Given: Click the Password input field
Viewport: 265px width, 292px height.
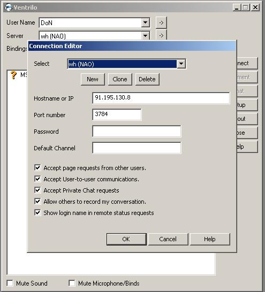Looking at the screenshot, I should point(137,131).
